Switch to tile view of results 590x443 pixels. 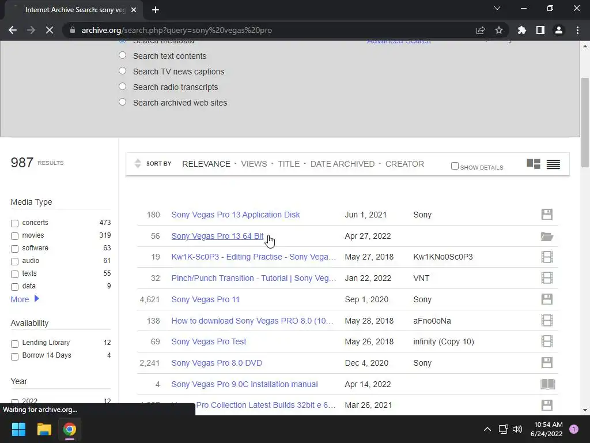pos(534,164)
